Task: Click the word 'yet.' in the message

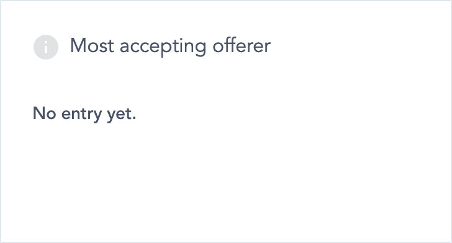Action: [122, 115]
